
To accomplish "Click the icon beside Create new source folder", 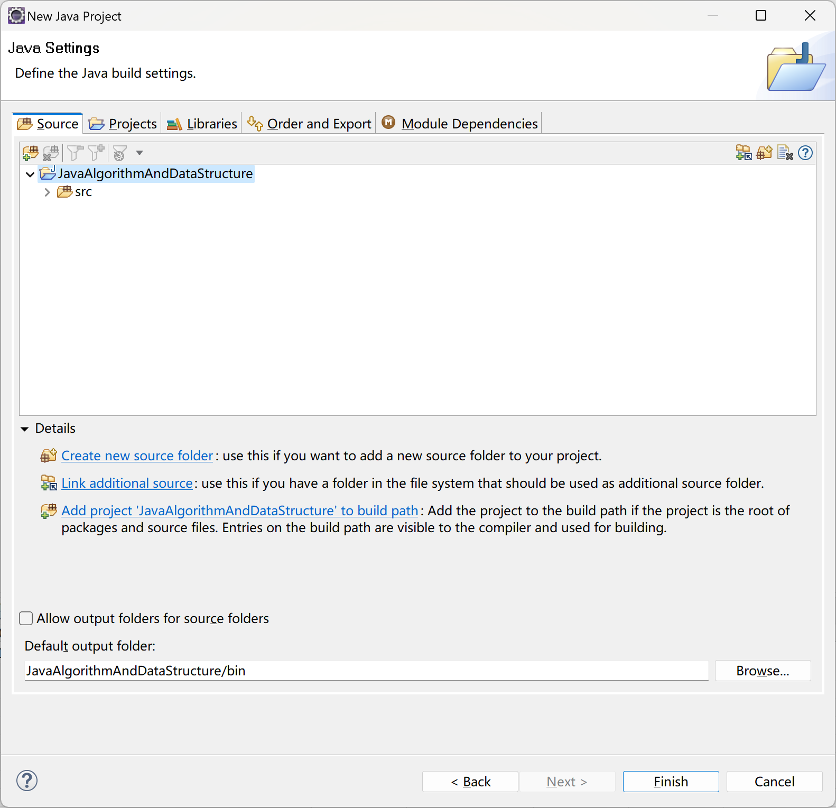I will (49, 456).
